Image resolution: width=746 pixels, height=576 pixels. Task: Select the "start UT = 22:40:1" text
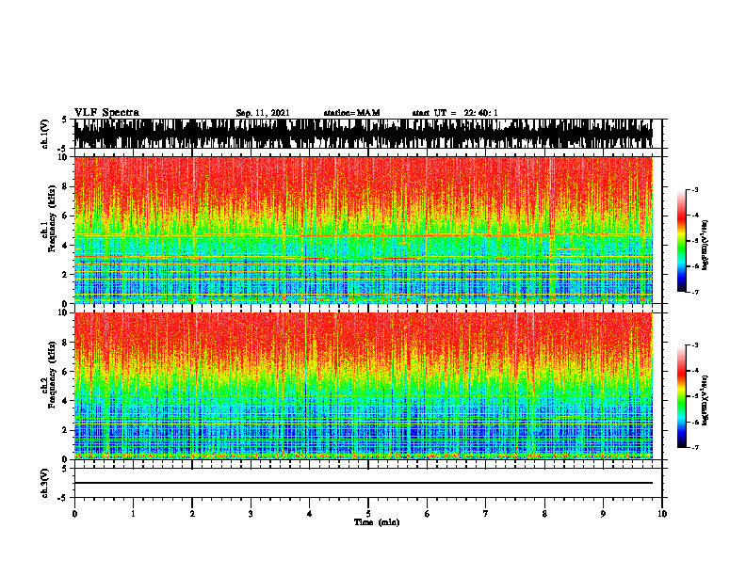click(455, 113)
